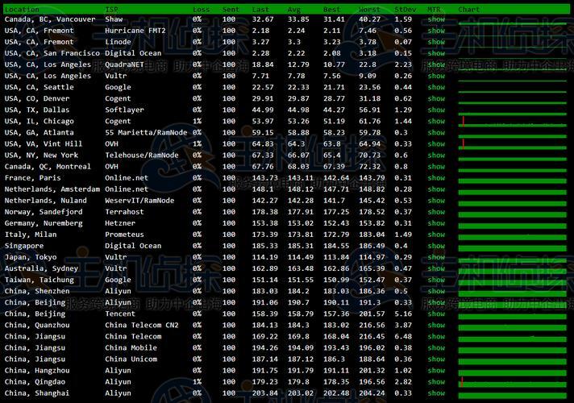
Task: Select 'USA, CA, San Francisco' location text
Action: (52, 53)
